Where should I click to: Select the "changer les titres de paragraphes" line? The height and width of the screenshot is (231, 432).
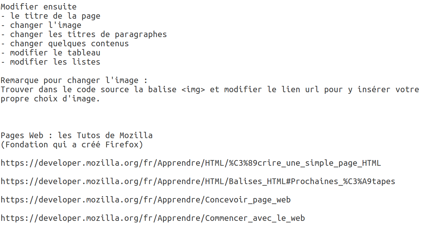(x=88, y=34)
